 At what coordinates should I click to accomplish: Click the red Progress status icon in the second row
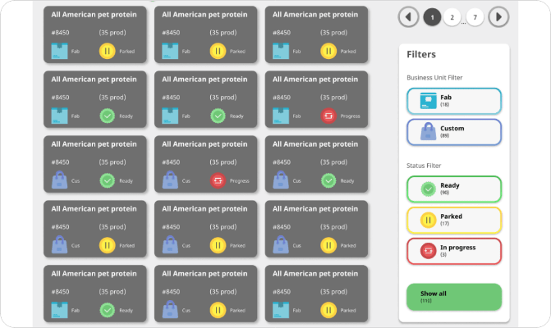pos(328,116)
